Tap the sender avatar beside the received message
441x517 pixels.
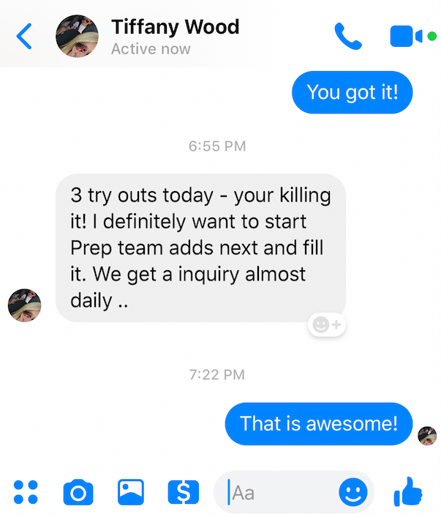pos(24,304)
